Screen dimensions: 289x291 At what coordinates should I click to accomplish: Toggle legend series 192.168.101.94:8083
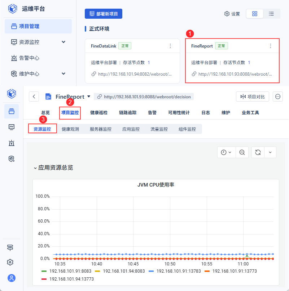[x=120, y=271]
